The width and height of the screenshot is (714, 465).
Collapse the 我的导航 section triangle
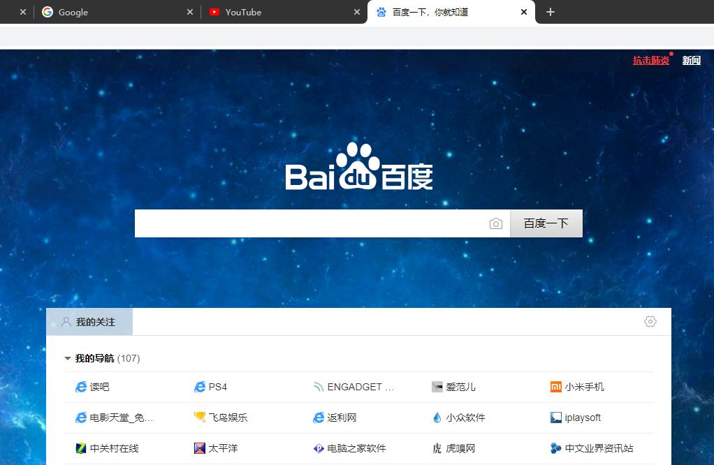(x=67, y=359)
